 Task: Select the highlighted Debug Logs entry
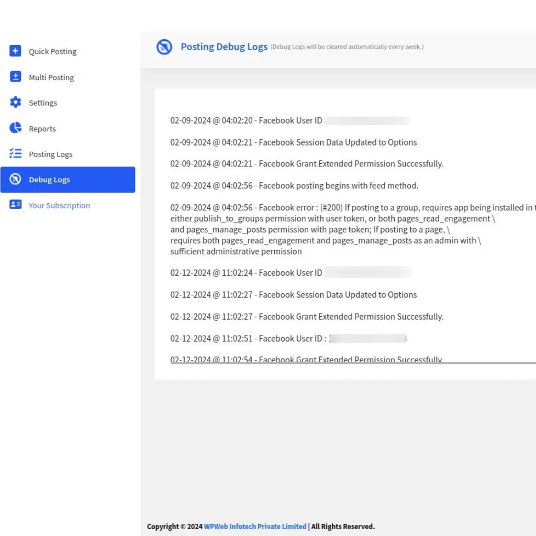coord(49,180)
